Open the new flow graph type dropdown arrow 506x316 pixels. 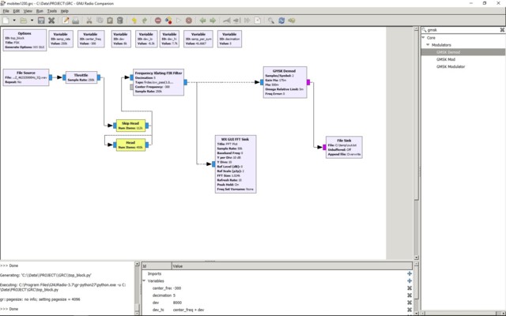click(x=14, y=21)
